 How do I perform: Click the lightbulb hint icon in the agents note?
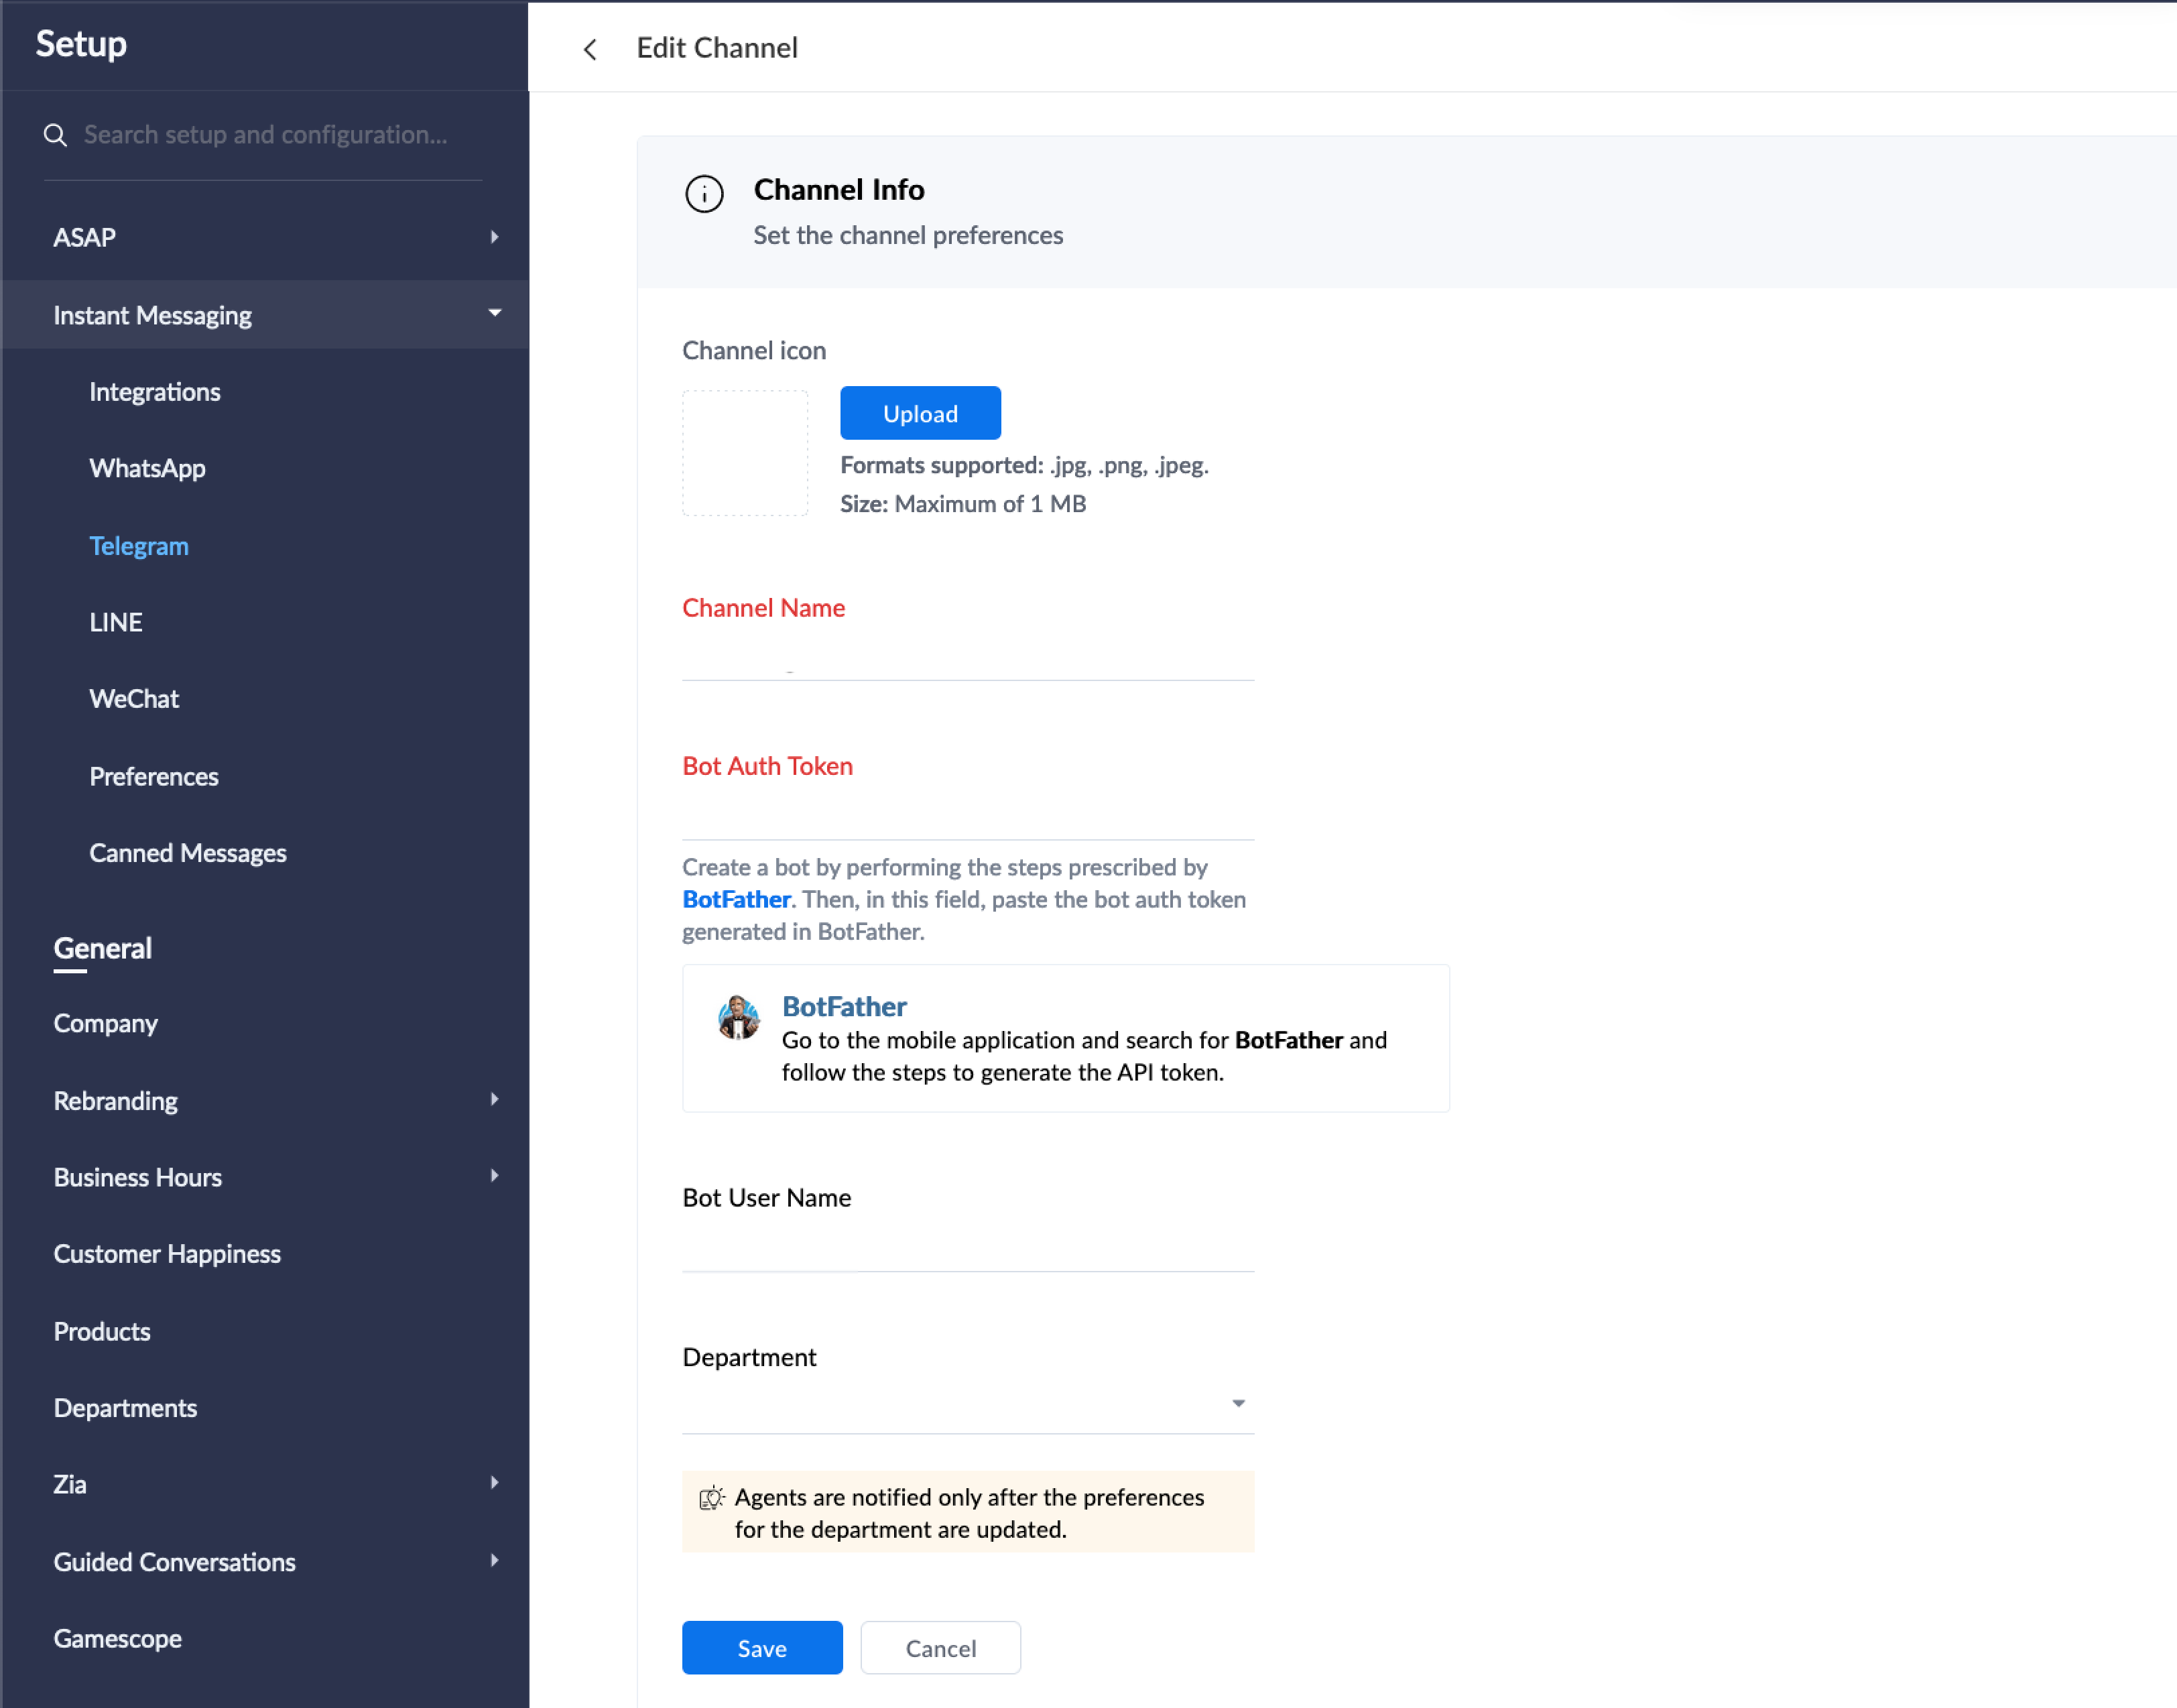click(x=711, y=1498)
